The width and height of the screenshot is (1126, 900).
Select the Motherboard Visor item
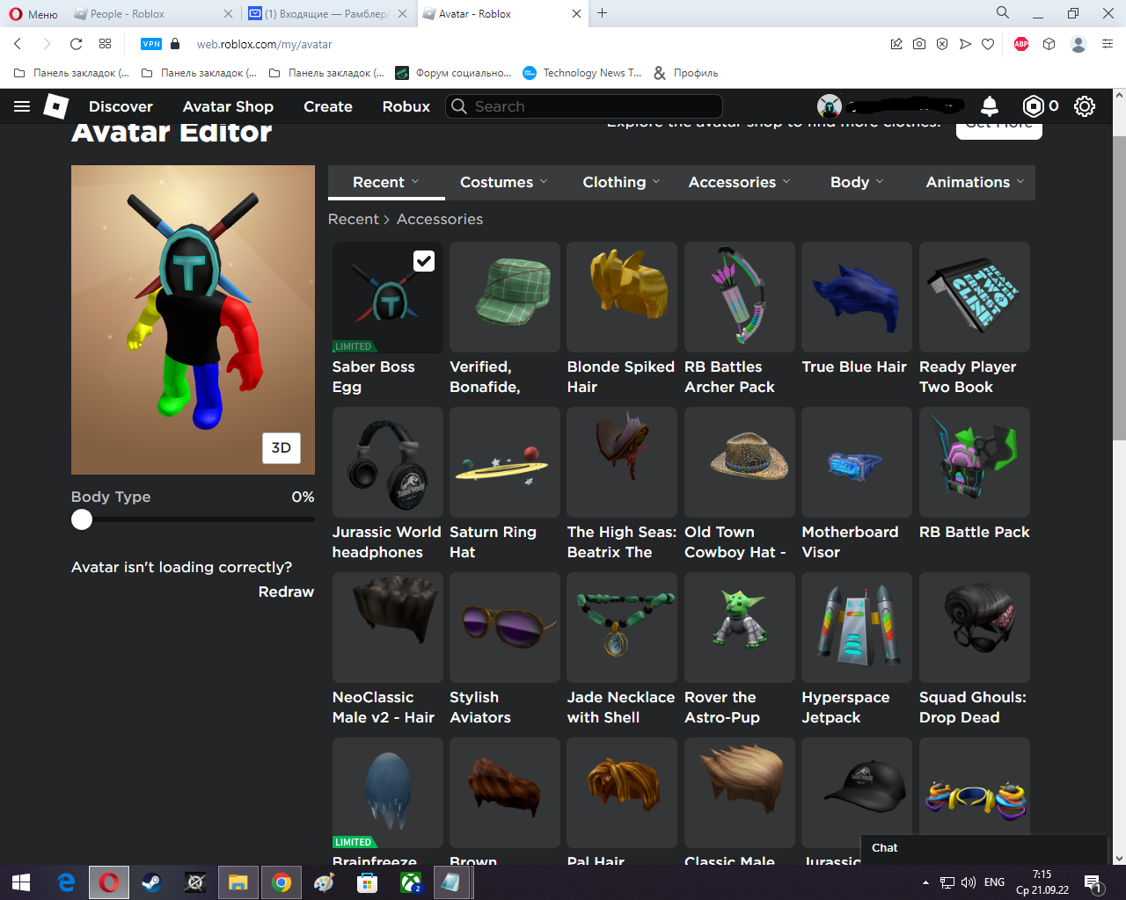(857, 462)
